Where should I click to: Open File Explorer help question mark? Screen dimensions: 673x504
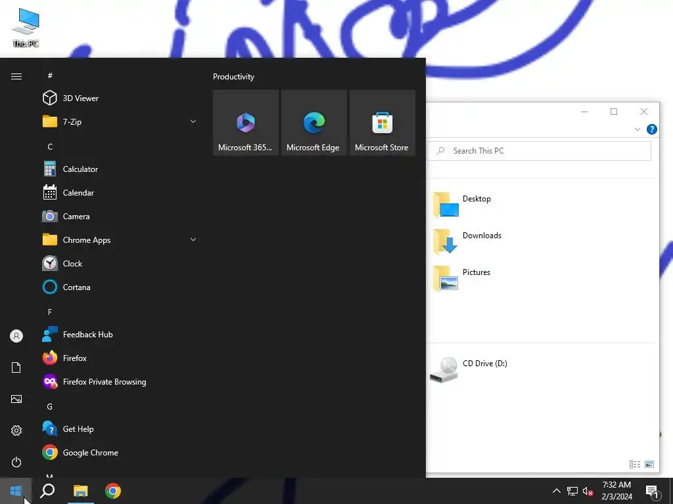point(651,129)
